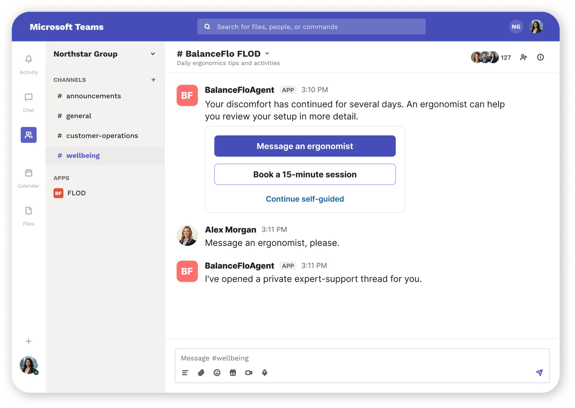This screenshot has width=575, height=408.
Task: Select the wellbeing channel
Action: [x=105, y=156]
